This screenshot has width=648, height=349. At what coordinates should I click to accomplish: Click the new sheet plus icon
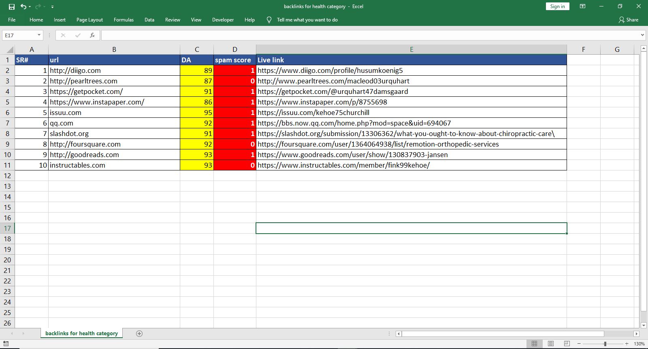tap(139, 334)
